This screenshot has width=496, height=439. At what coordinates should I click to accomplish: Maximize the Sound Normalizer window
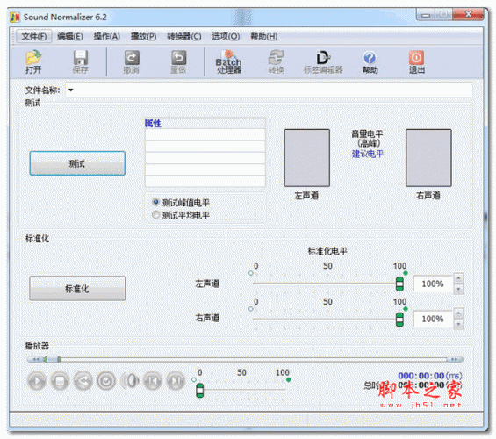[443, 15]
